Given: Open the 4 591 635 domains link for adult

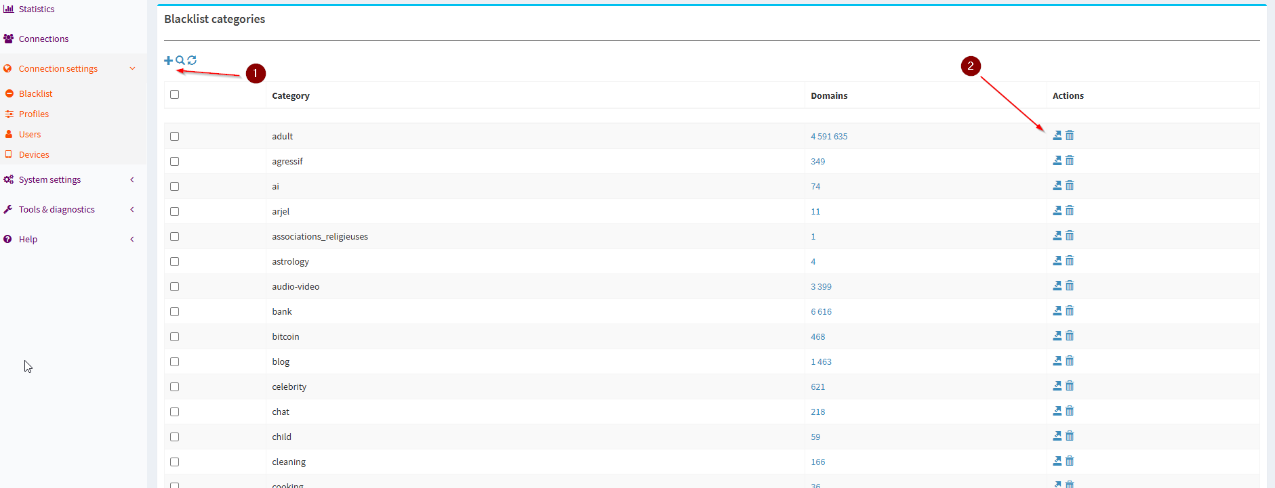Looking at the screenshot, I should 829,136.
